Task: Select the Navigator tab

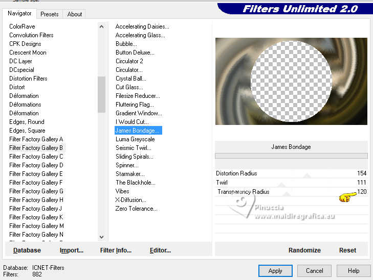Action: pyautogui.click(x=19, y=13)
